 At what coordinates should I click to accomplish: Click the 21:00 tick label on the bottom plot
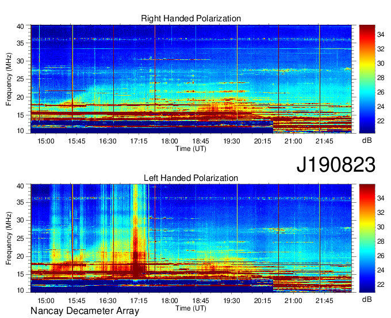[293, 301]
